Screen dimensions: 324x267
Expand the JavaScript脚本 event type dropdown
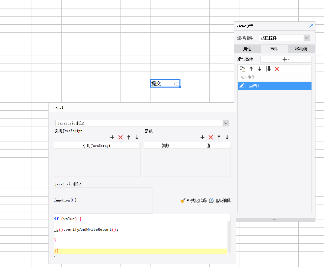click(226, 123)
